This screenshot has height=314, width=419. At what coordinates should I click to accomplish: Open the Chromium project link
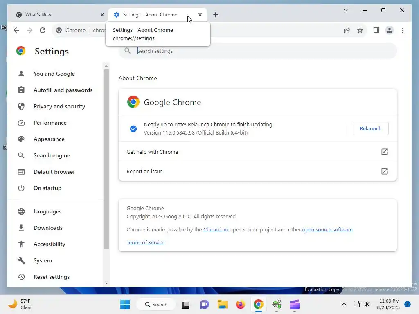click(x=216, y=230)
